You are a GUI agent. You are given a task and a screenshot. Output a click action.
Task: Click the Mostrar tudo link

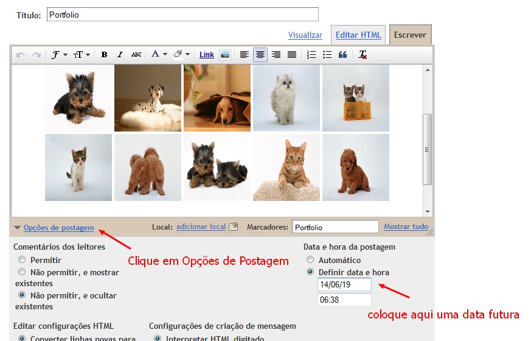click(x=406, y=227)
